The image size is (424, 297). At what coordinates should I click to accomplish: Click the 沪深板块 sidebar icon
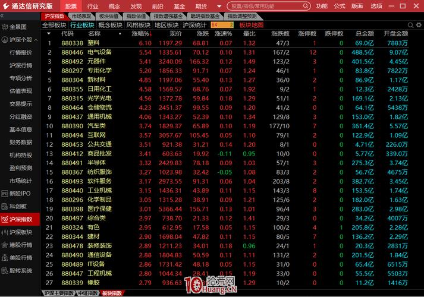click(x=5, y=232)
